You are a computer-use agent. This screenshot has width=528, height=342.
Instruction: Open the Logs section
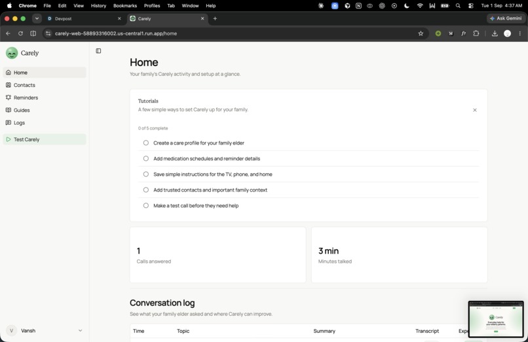coord(45,123)
